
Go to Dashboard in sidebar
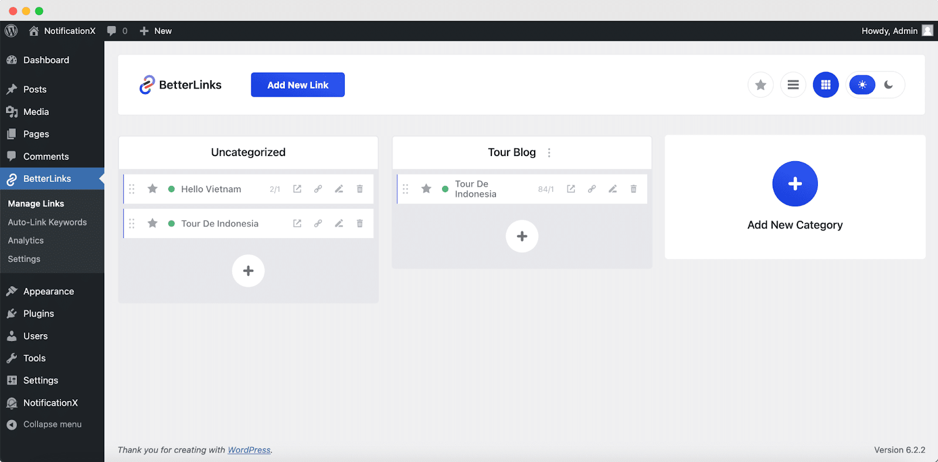(x=52, y=60)
